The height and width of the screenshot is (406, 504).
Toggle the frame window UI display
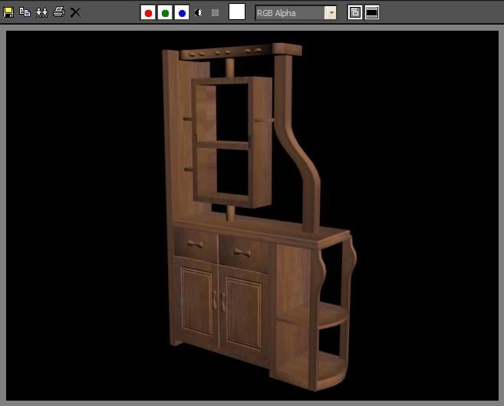point(372,12)
